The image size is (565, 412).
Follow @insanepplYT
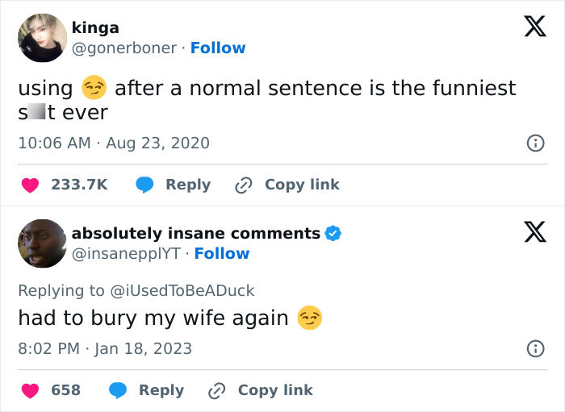(222, 253)
